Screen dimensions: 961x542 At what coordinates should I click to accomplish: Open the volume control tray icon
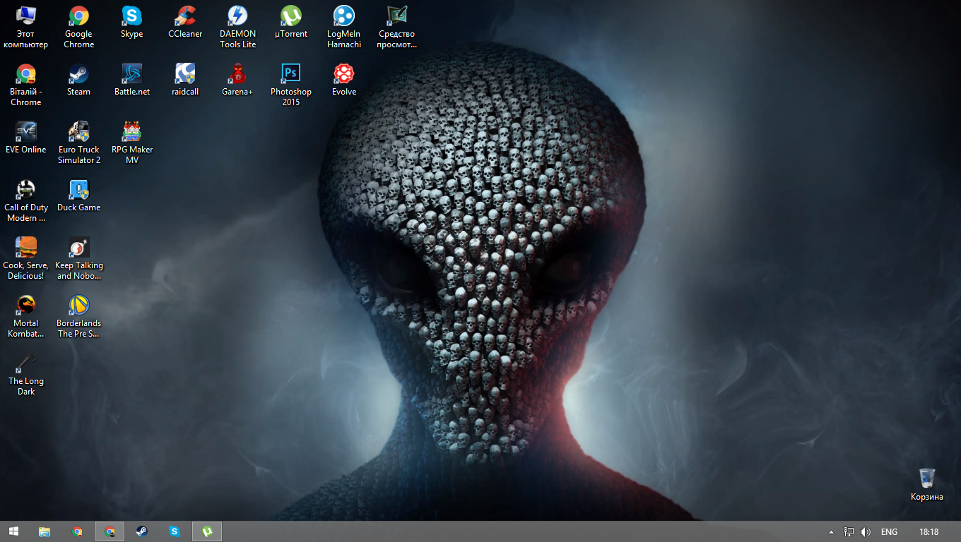pyautogui.click(x=866, y=532)
